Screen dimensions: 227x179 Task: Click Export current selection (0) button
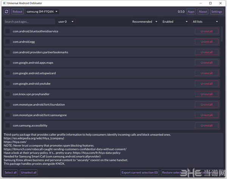click(140, 173)
